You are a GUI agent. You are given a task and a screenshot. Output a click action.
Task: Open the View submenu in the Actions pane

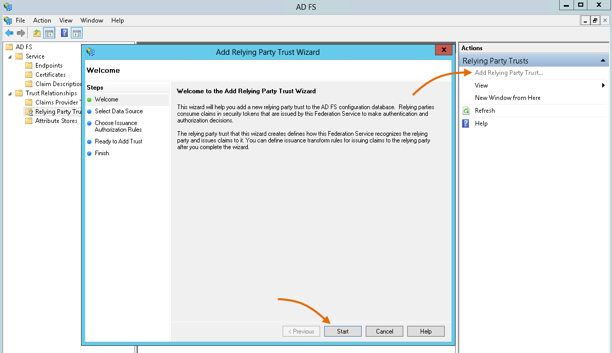point(481,85)
